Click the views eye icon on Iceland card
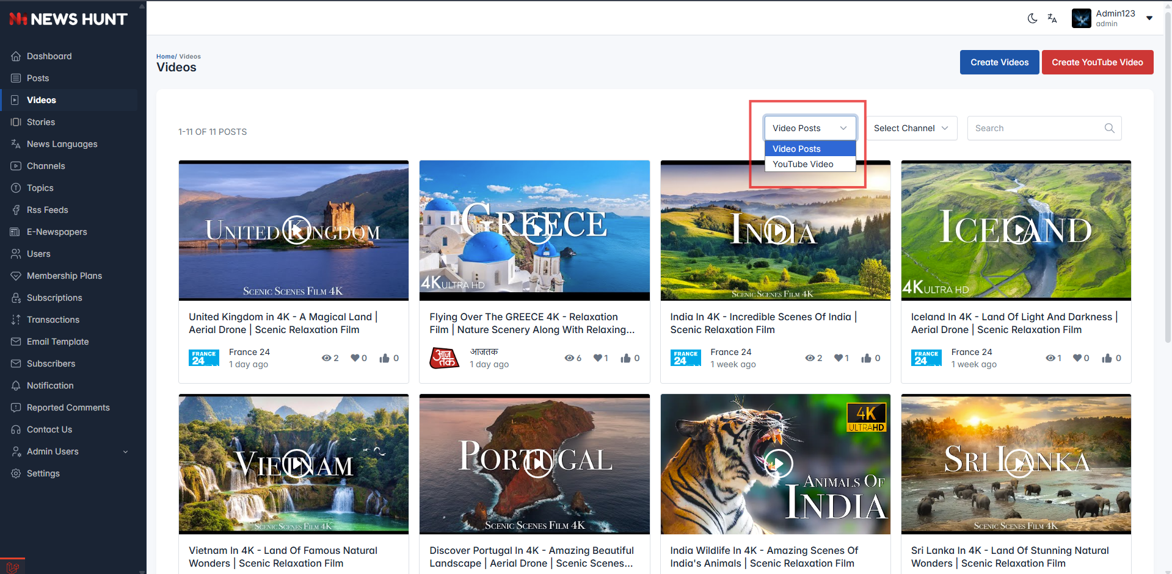This screenshot has height=574, width=1172. [x=1050, y=358]
